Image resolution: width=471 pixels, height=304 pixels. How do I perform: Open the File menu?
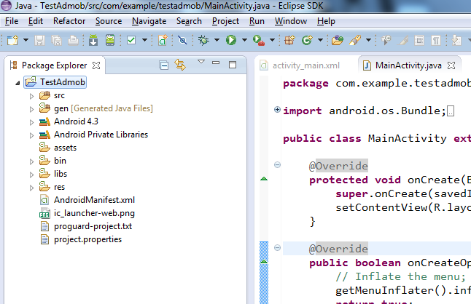pos(12,21)
